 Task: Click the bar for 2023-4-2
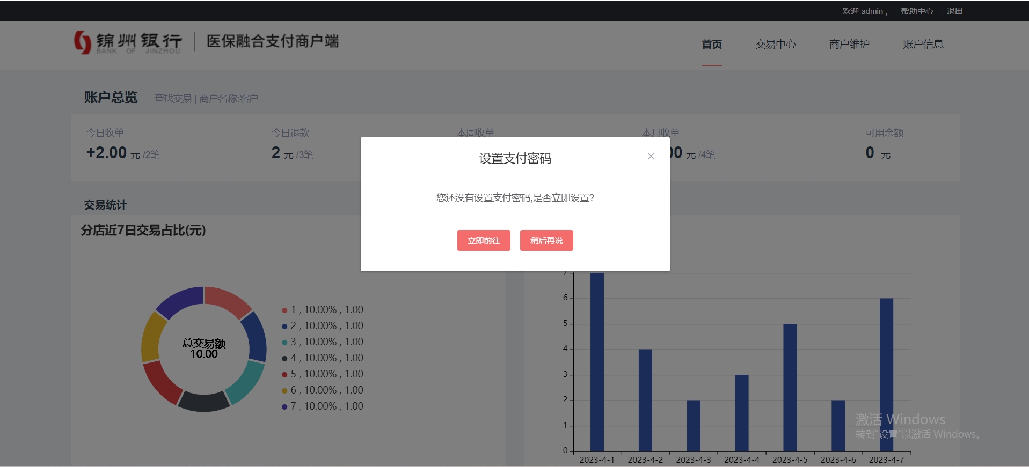point(645,400)
